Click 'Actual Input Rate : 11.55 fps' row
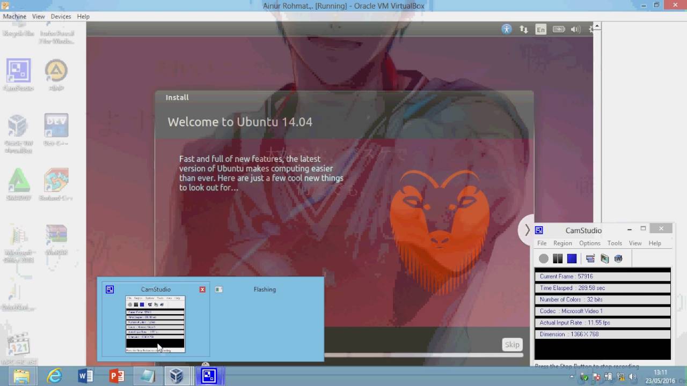The image size is (687, 386). pos(602,323)
